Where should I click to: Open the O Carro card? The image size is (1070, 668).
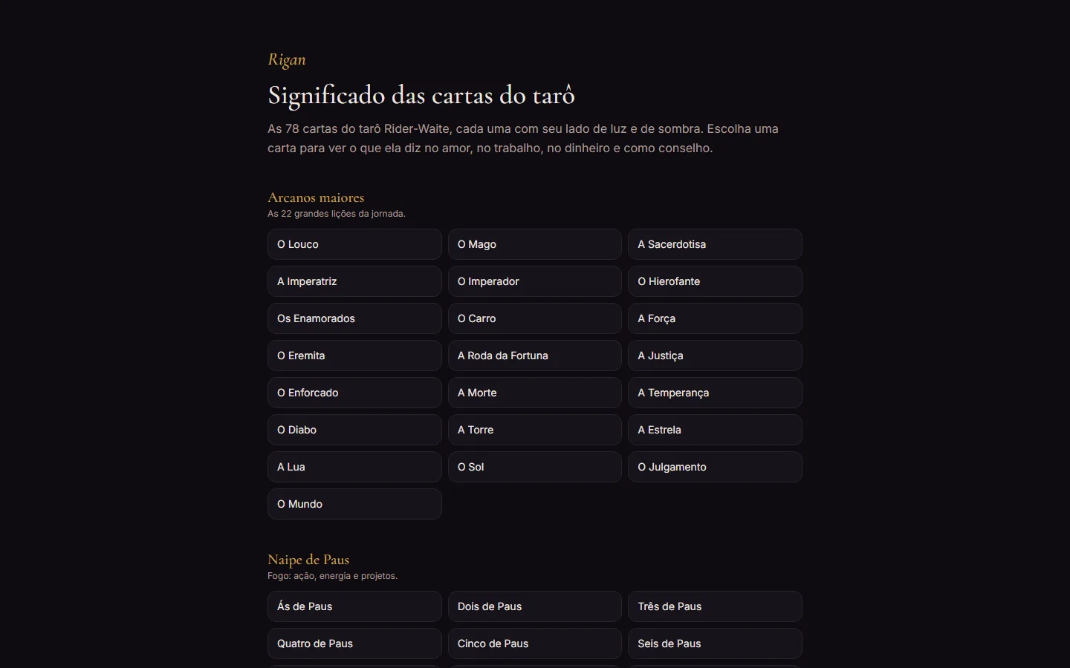(x=535, y=318)
